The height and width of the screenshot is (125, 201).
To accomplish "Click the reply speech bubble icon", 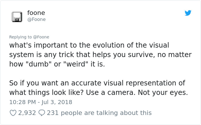I will click(x=42, y=113).
